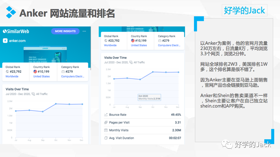The height and width of the screenshot is (157, 280).
Task: Click the US flag icon beside #10,199, left panel
Action: click(x=35, y=72)
